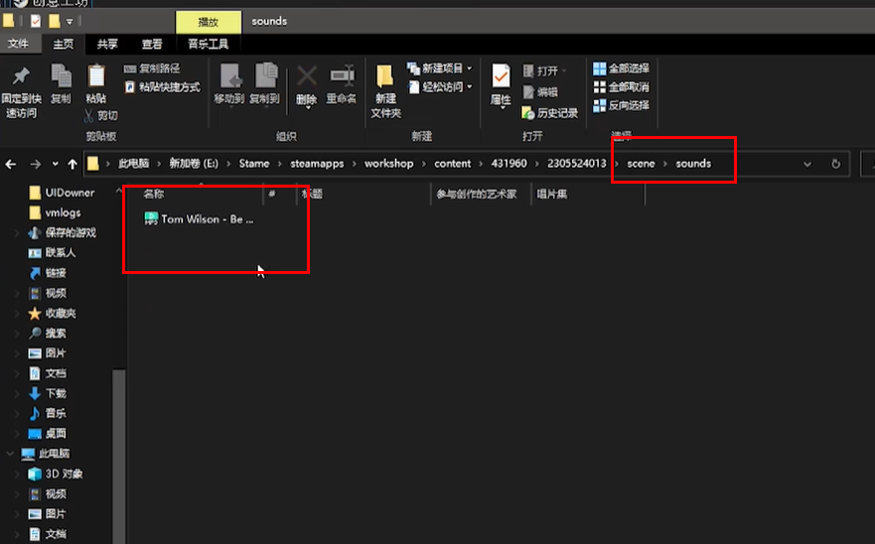Click content in the address path

(x=452, y=164)
